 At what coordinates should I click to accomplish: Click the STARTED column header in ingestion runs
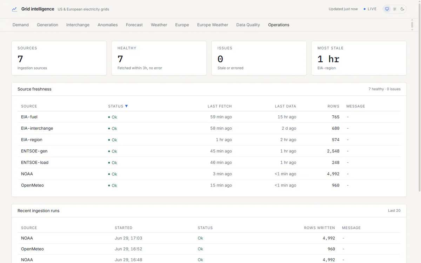click(123, 228)
